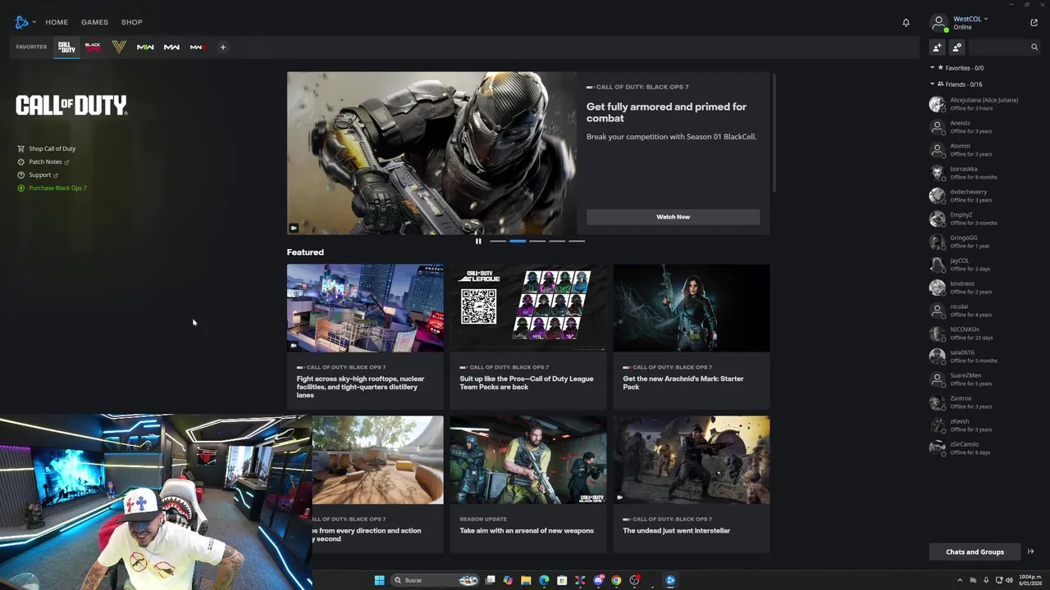Open the SHOP tab
This screenshot has height=590, width=1050.
(131, 22)
